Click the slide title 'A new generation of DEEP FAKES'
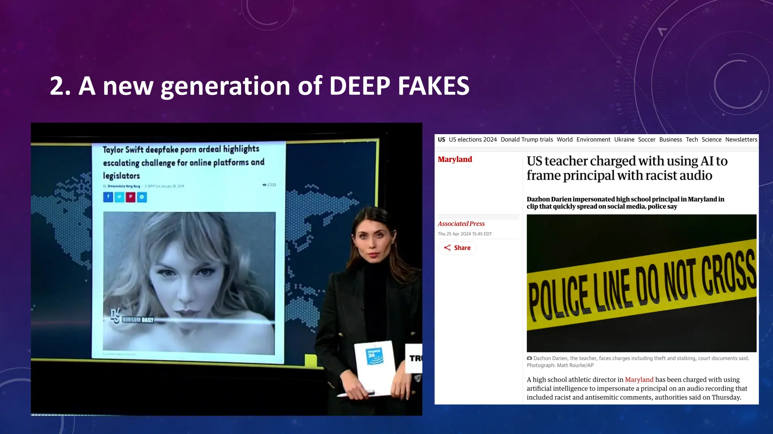 pyautogui.click(x=260, y=86)
